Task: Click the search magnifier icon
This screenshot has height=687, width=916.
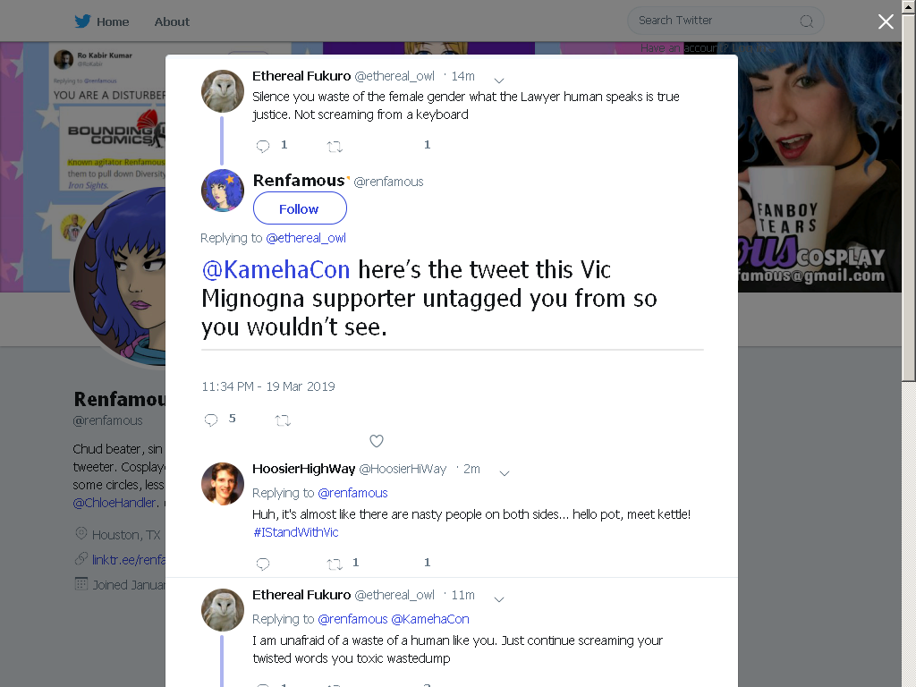Action: (806, 21)
